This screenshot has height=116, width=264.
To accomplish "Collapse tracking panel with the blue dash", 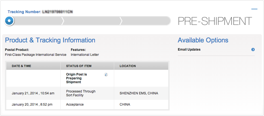I will point(254,9).
